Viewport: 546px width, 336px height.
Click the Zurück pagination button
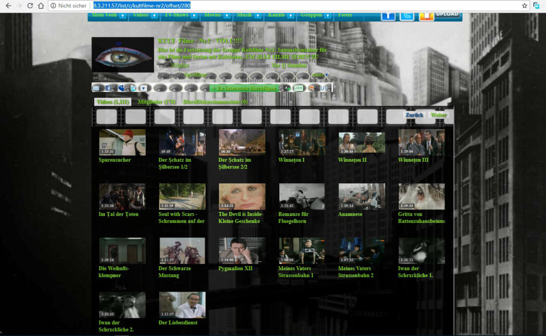pos(415,115)
